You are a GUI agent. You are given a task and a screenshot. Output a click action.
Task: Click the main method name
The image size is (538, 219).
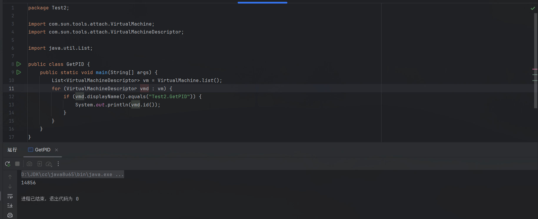coord(101,72)
